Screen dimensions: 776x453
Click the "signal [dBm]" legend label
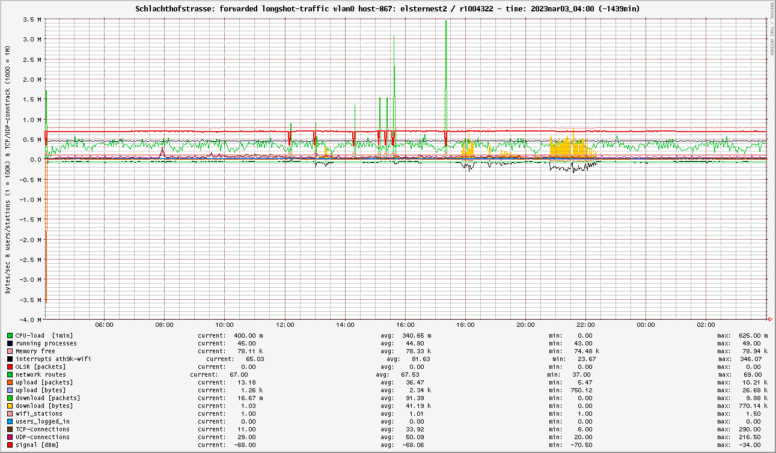coord(37,445)
